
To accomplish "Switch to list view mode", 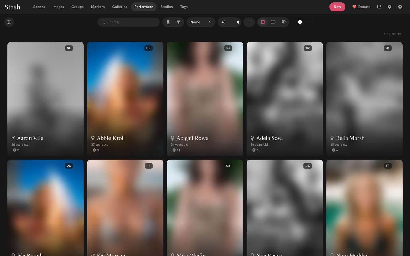I will (x=273, y=22).
